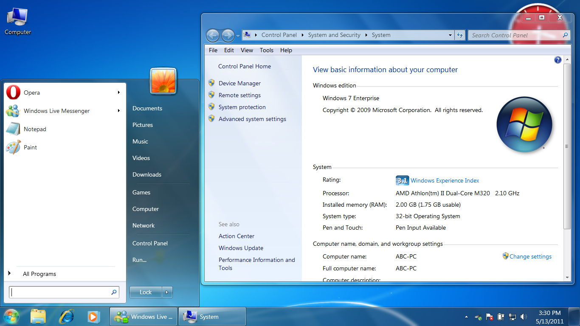Open the View menu
This screenshot has height=326, width=580.
(247, 50)
